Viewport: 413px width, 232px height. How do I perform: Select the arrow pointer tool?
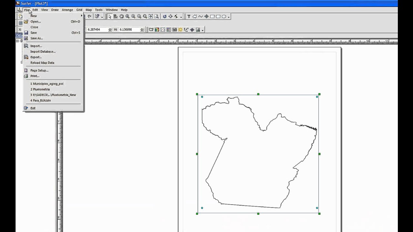tap(110, 16)
